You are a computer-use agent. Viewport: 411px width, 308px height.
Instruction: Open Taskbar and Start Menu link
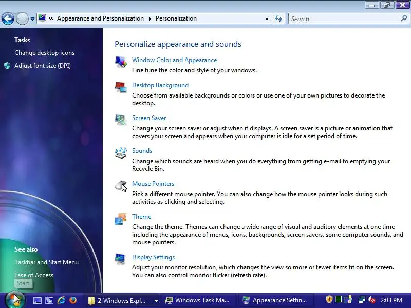pyautogui.click(x=46, y=262)
